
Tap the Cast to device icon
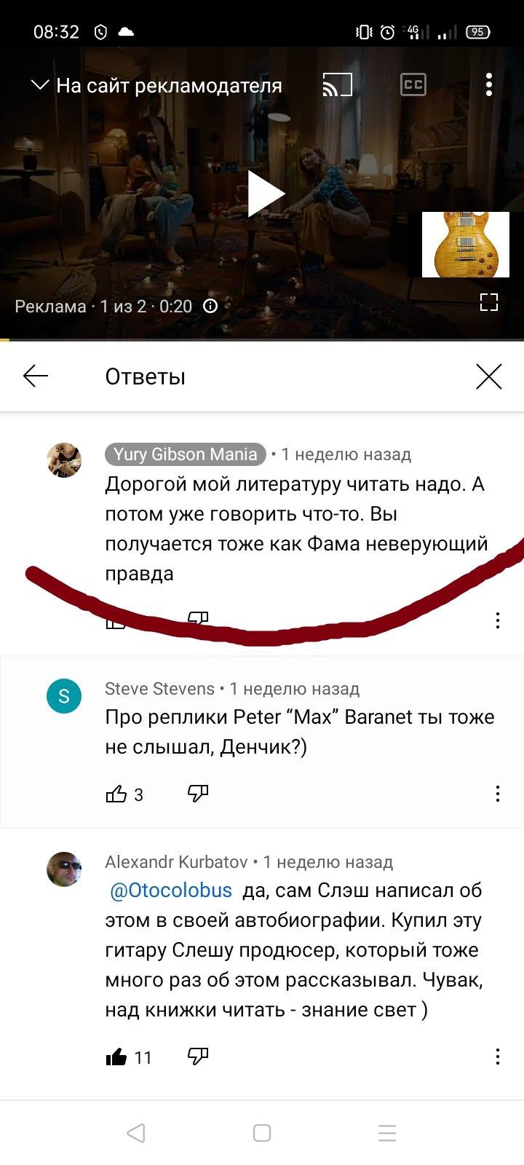tap(338, 85)
